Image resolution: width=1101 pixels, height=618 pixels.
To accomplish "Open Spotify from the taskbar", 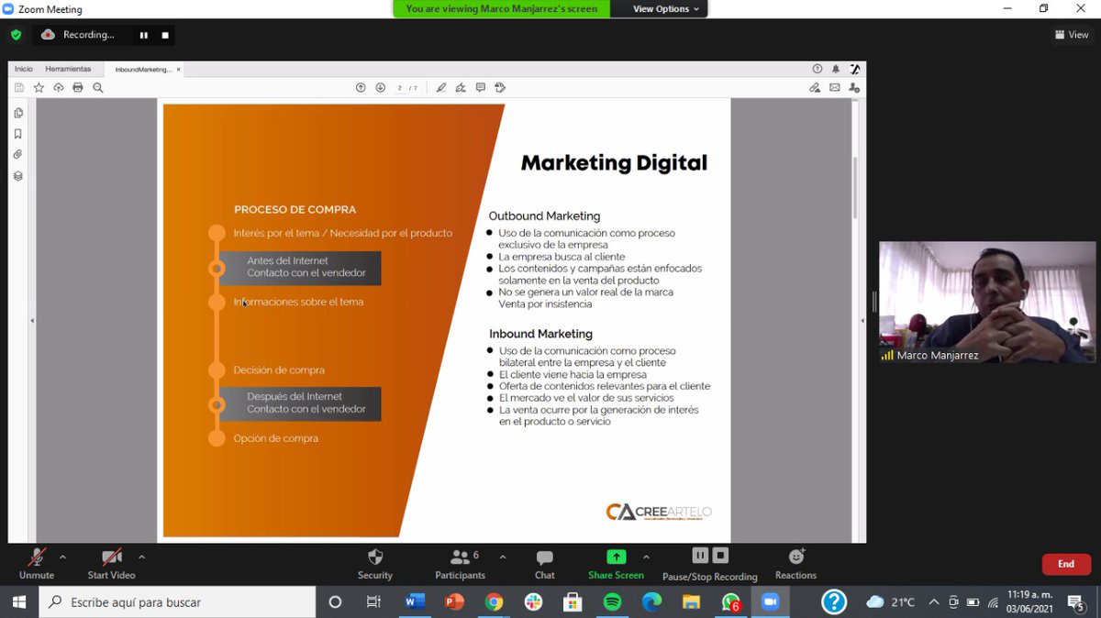I will click(x=612, y=602).
